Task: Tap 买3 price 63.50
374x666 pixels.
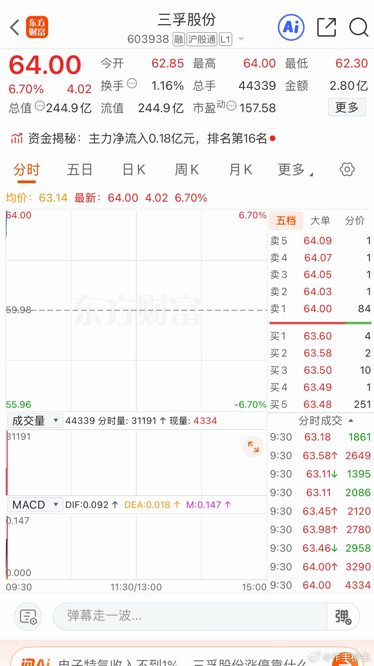Action: (x=318, y=370)
